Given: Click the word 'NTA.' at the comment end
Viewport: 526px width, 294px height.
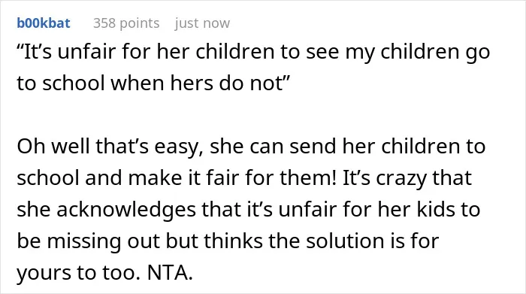Looking at the screenshot, I should point(170,272).
